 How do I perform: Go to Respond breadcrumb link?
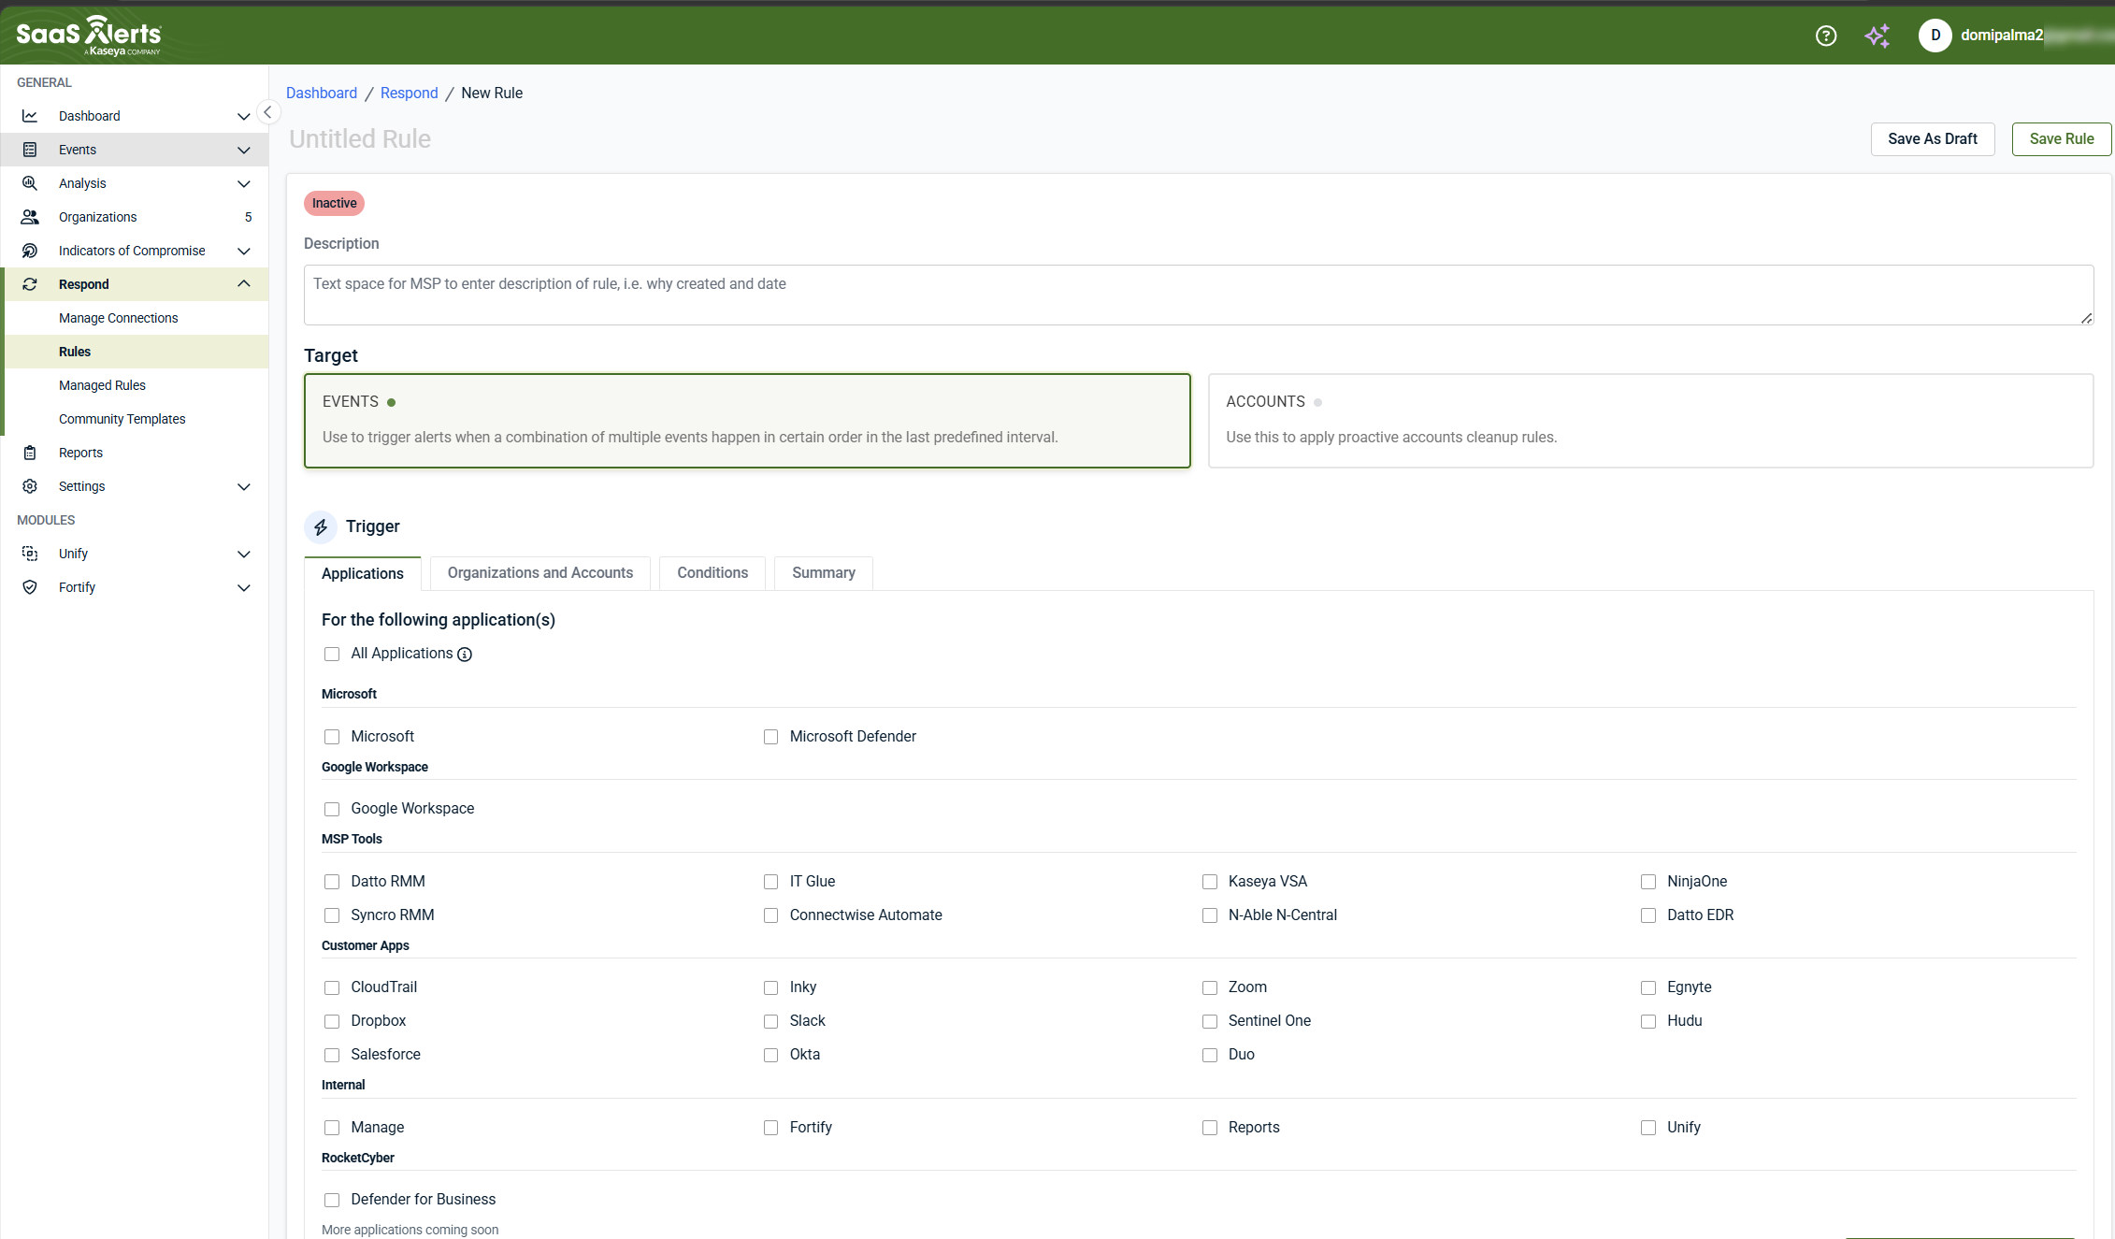click(x=409, y=94)
